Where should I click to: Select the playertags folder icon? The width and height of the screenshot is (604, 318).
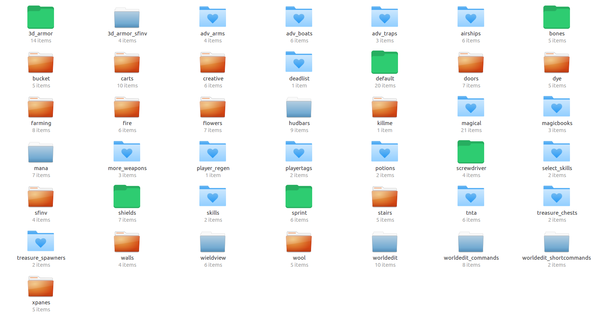tap(299, 151)
